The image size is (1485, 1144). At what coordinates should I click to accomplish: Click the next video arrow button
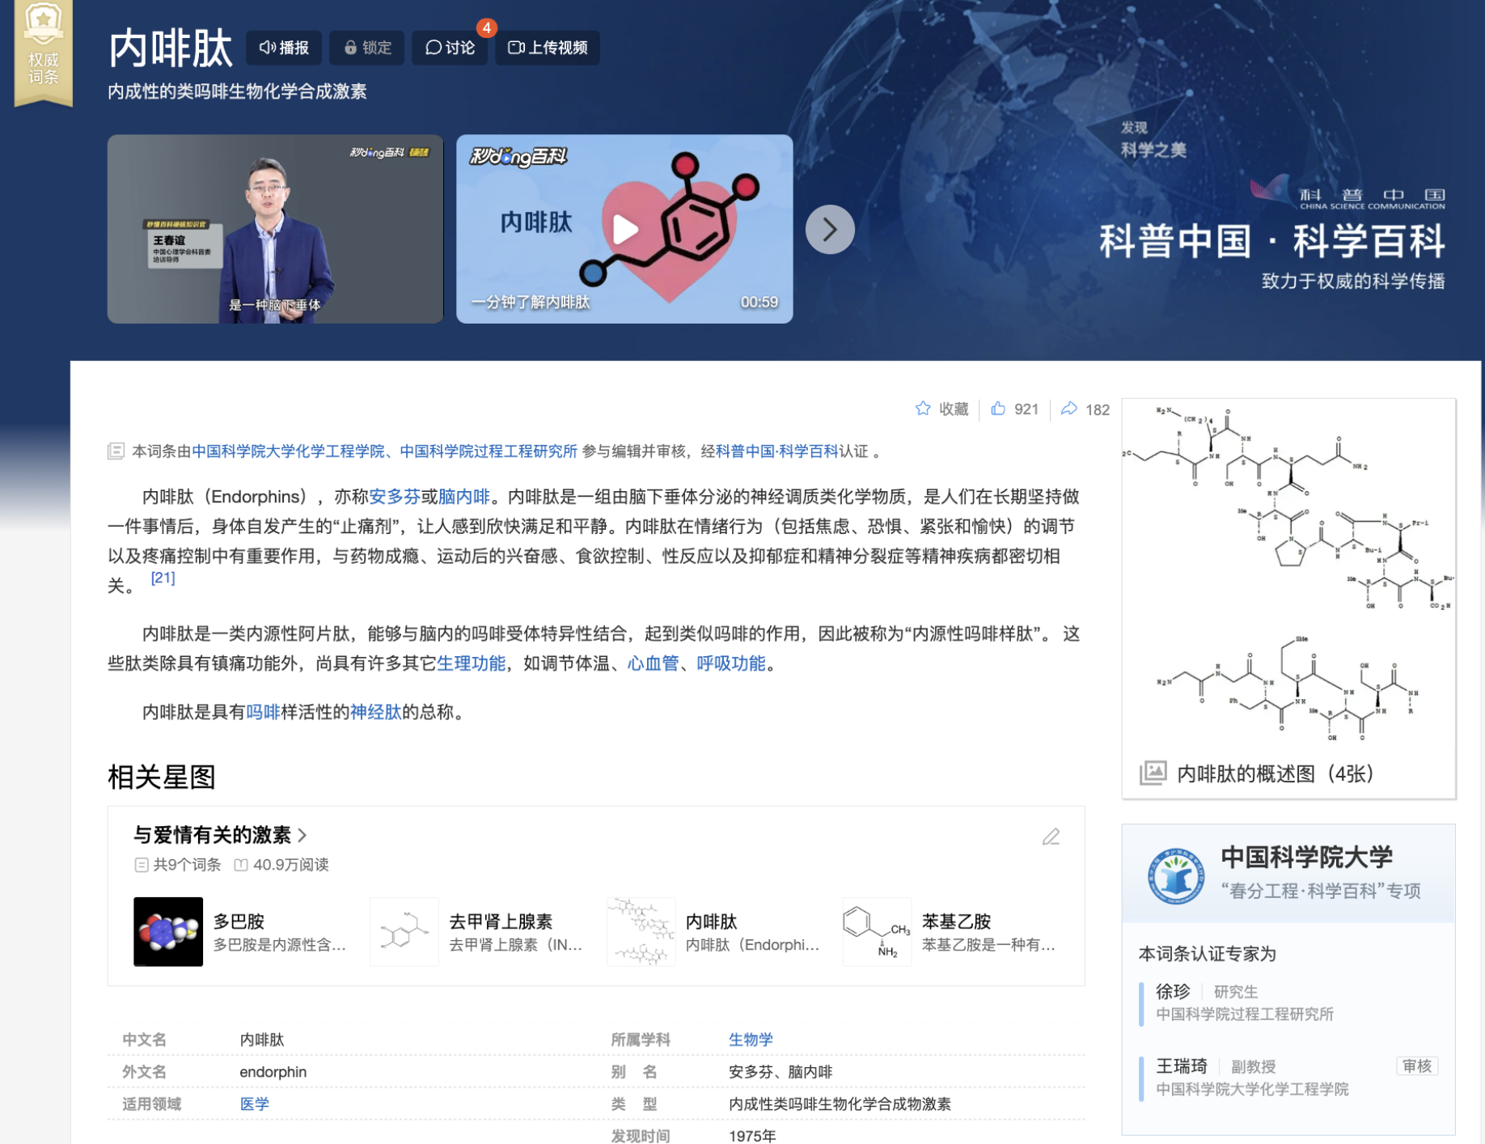pyautogui.click(x=830, y=230)
